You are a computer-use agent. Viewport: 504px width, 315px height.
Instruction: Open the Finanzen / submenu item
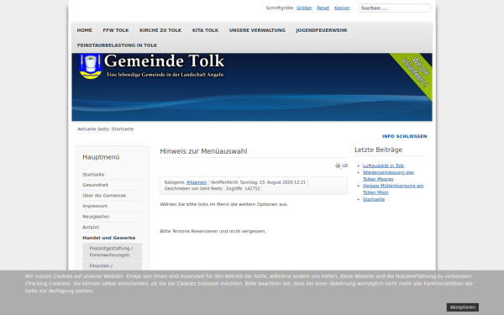(113, 265)
